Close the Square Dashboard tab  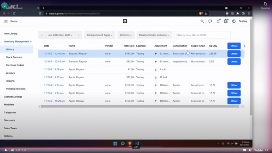click(x=38, y=8)
